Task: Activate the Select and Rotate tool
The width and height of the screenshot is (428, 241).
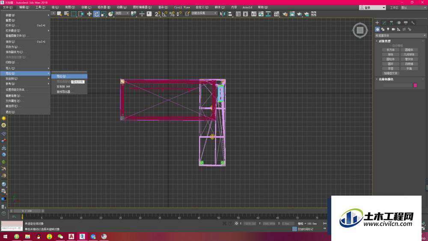Action: click(x=96, y=14)
